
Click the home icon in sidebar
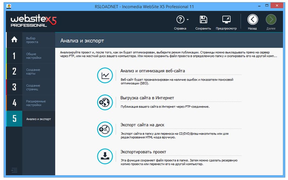click(x=14, y=40)
